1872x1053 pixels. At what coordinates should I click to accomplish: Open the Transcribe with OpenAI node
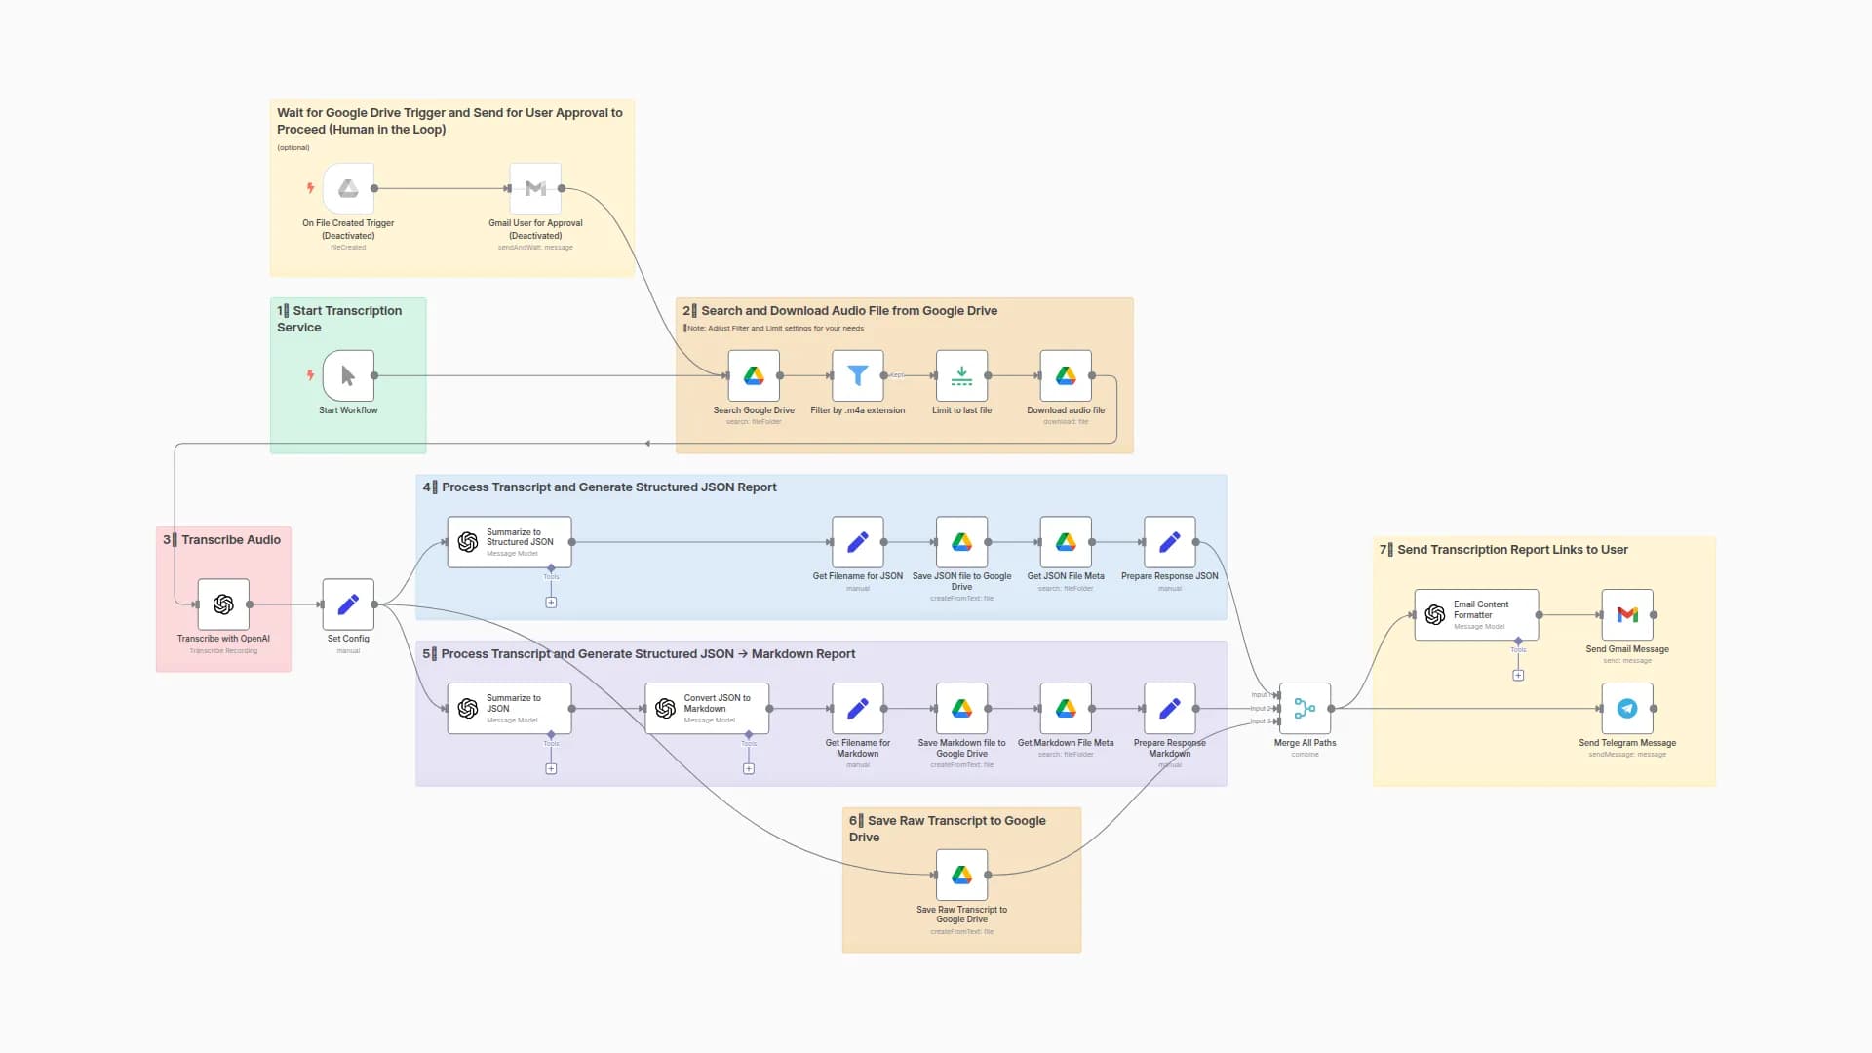tap(223, 604)
